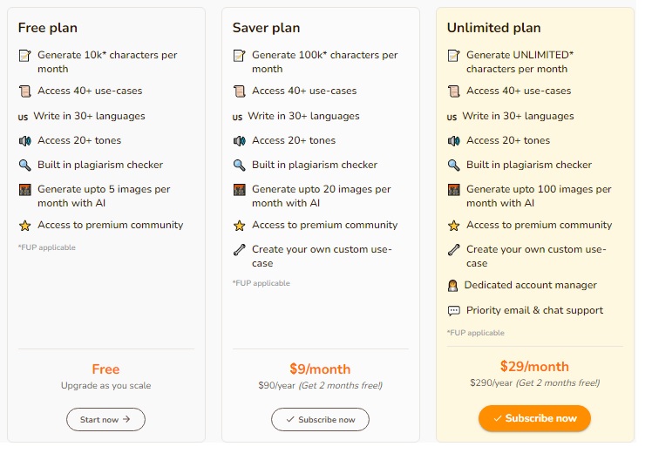Click the Saver plan heading
Screen dimensions: 652x460
click(266, 28)
